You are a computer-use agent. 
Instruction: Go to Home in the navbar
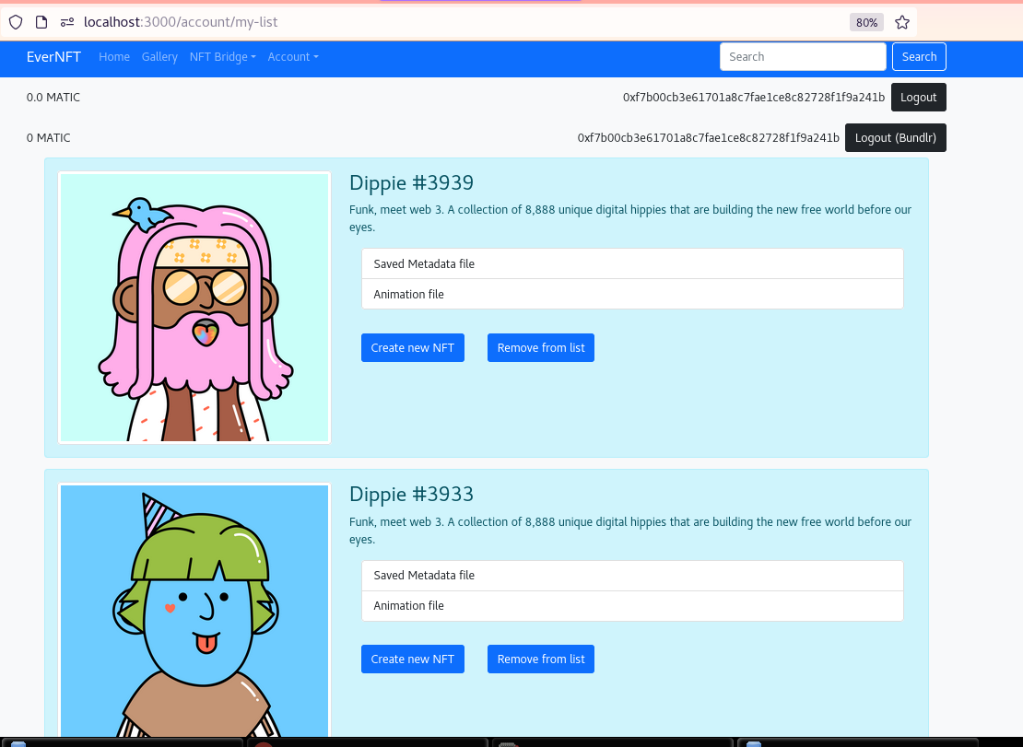click(x=114, y=57)
